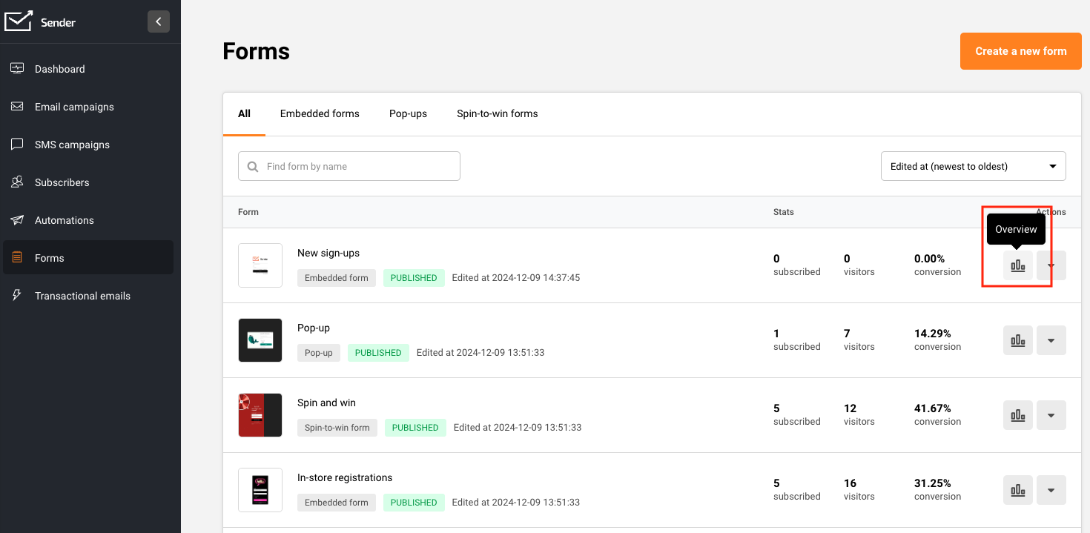Open sort dropdown Edited at newest to oldest
1090x533 pixels.
[x=973, y=166]
